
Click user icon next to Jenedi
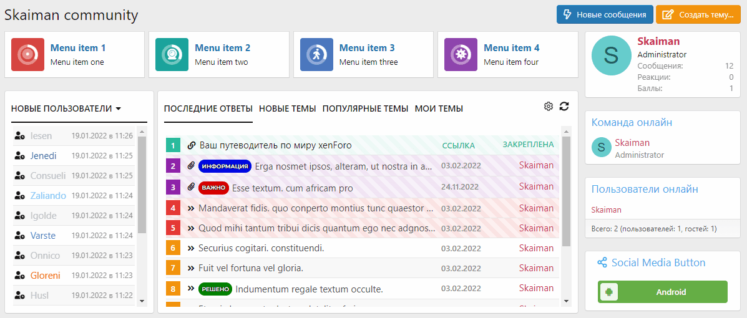click(19, 156)
